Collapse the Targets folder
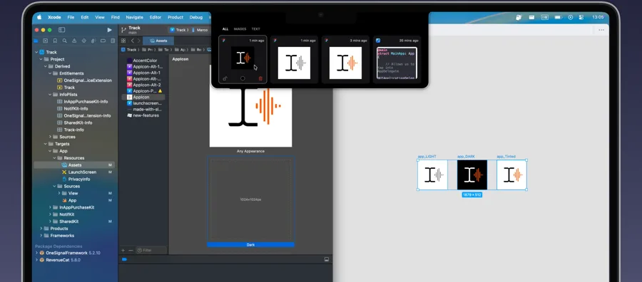This screenshot has width=642, height=282. click(x=46, y=144)
